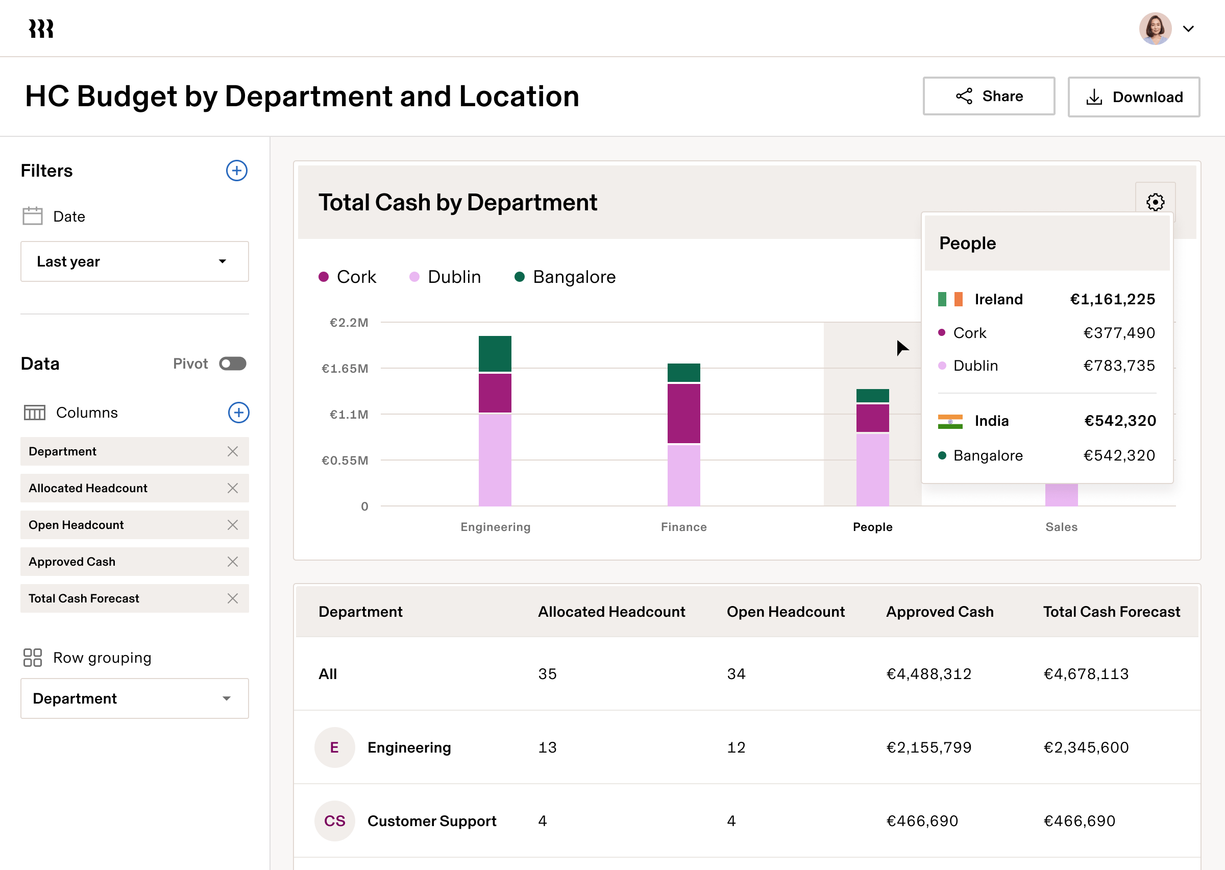Click the Share button
Viewport: 1225px width, 870px height.
coord(988,96)
